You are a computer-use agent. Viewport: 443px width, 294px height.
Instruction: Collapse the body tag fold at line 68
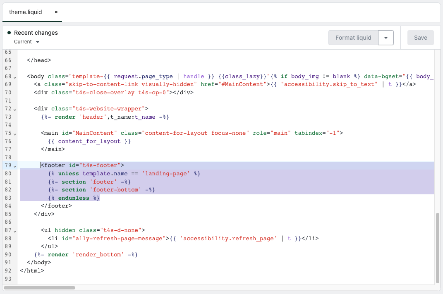click(x=15, y=77)
